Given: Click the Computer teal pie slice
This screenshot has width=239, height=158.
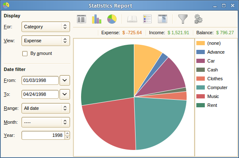Looking at the screenshot, I should [158, 122].
